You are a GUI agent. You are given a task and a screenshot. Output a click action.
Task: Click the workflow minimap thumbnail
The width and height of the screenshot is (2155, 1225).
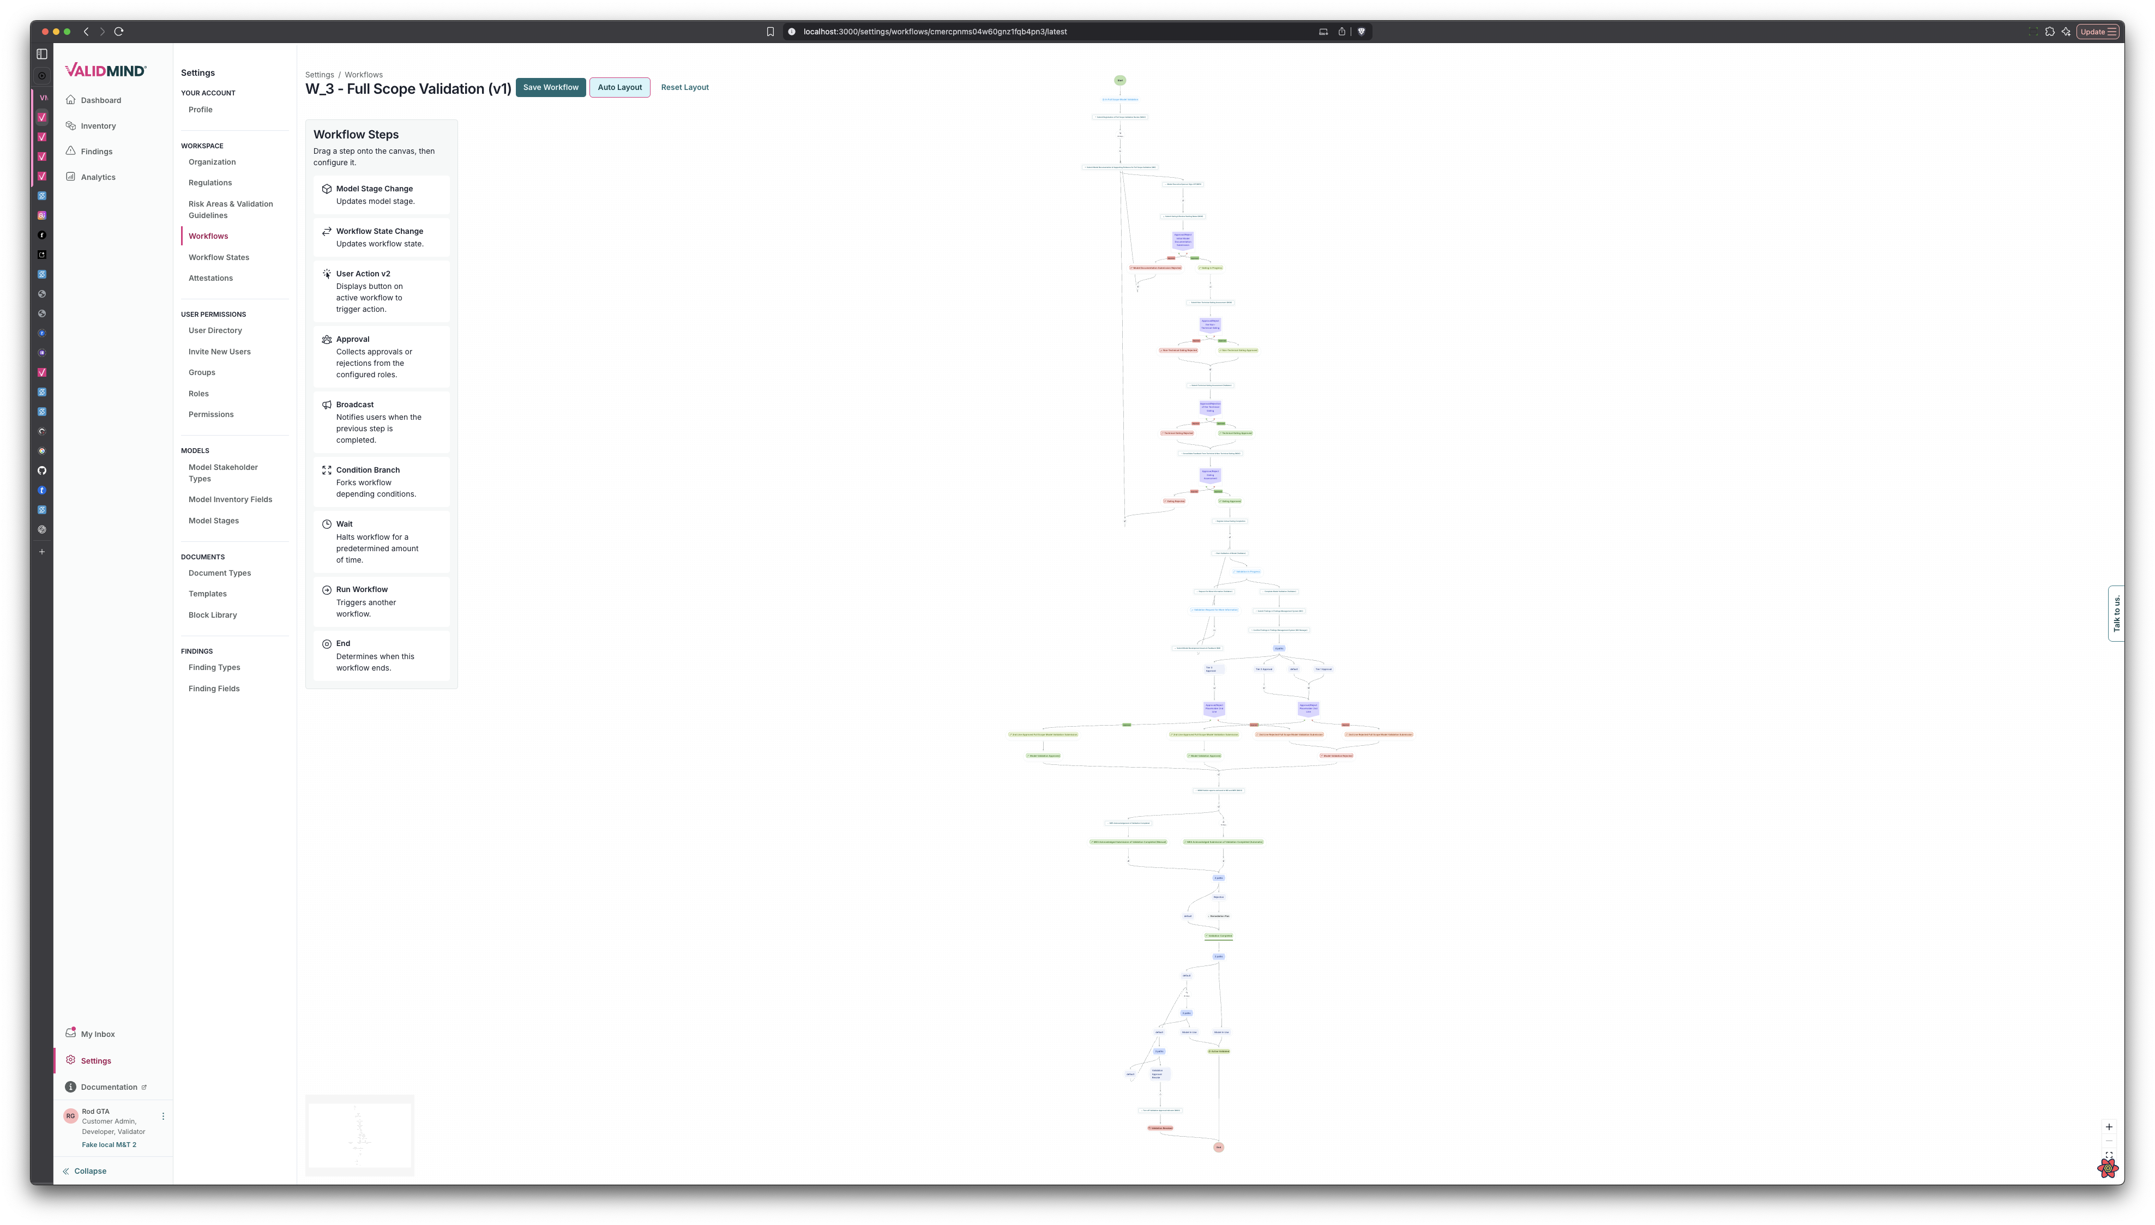pos(359,1135)
